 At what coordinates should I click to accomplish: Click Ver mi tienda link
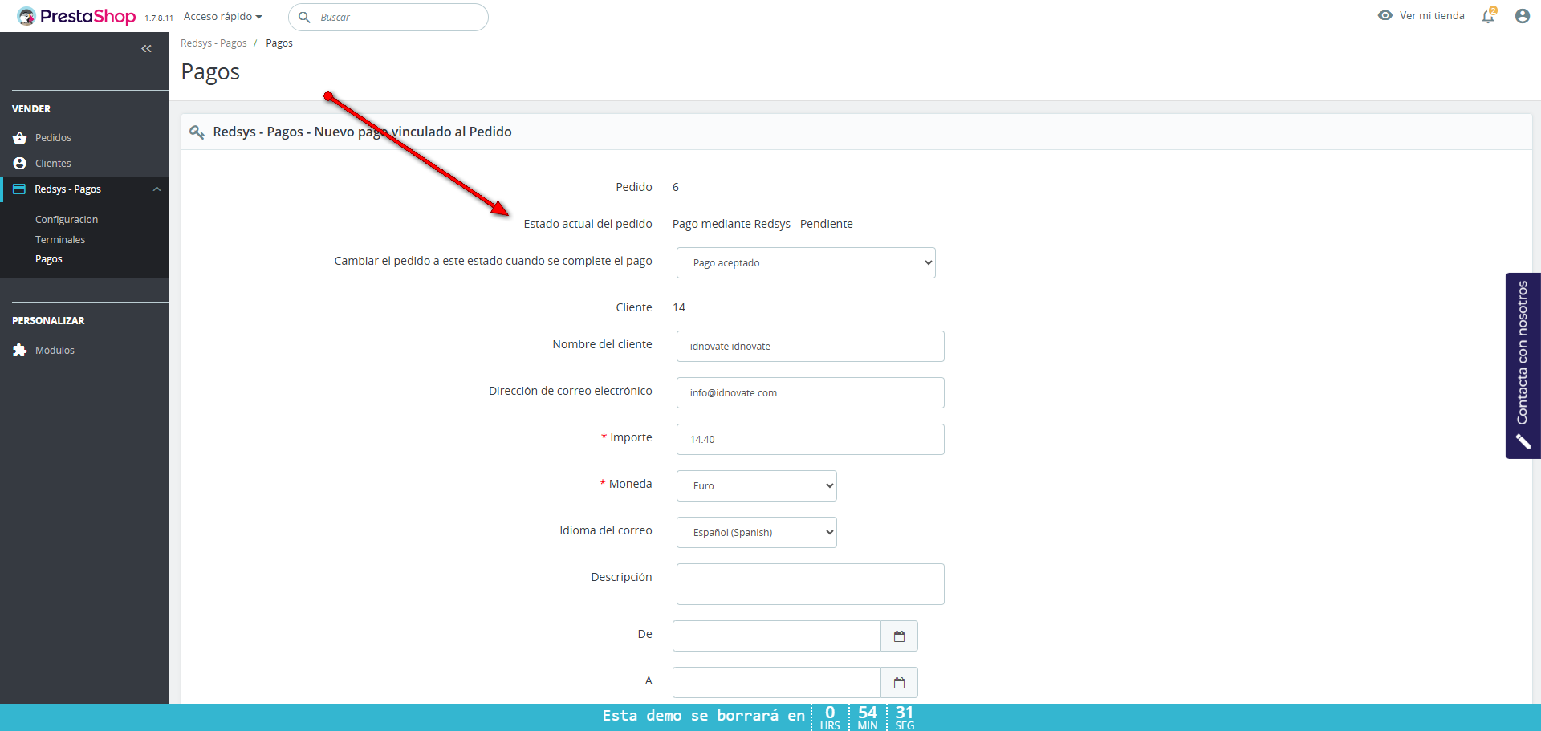tap(1432, 16)
